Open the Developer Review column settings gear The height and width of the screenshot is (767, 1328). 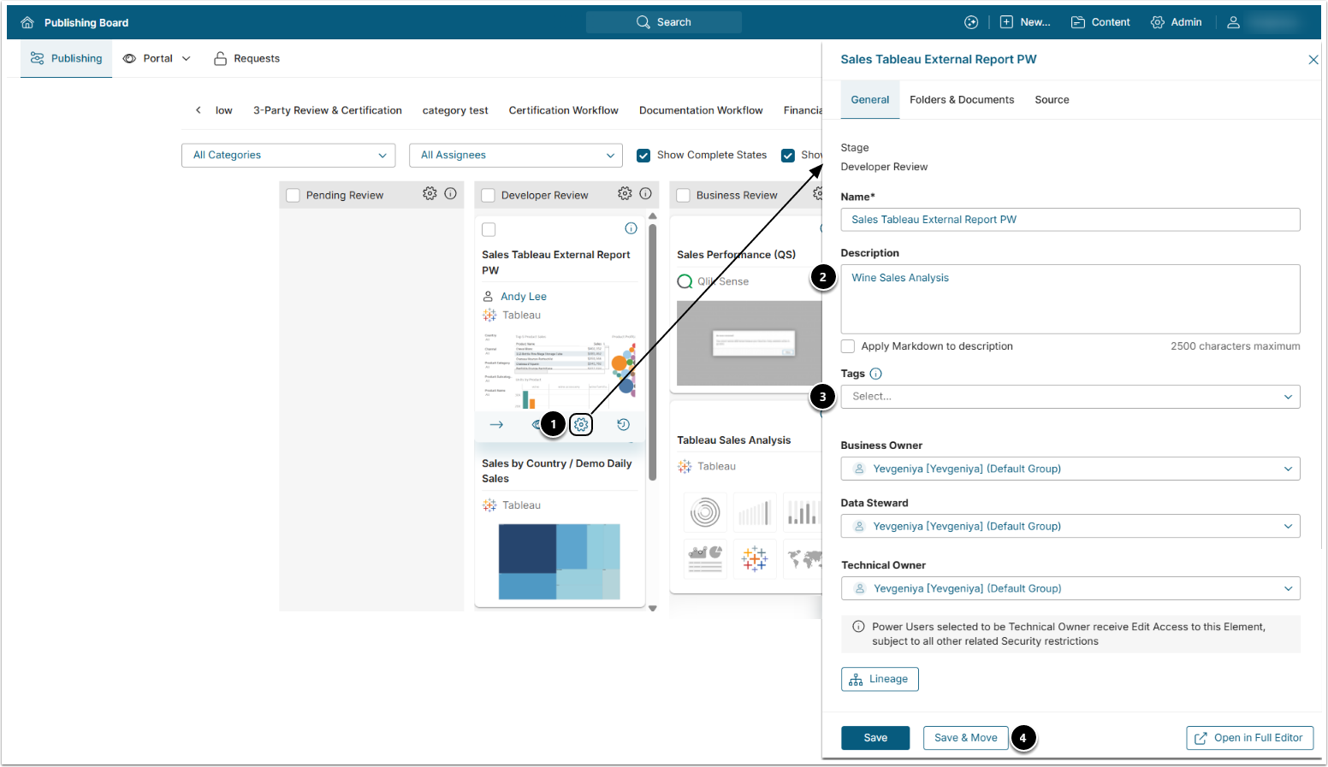(625, 193)
